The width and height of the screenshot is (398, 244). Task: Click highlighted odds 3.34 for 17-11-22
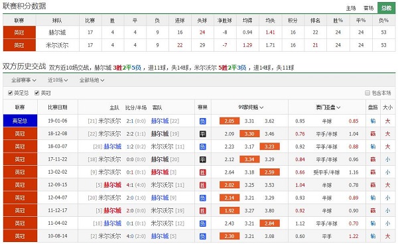click(249, 159)
